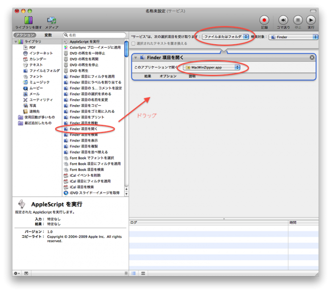
Task: Switch to the 変数 variables tab
Action: coord(48,35)
